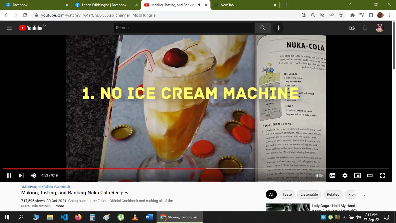Toggle theater mode
The image size is (396, 223).
tap(370, 175)
